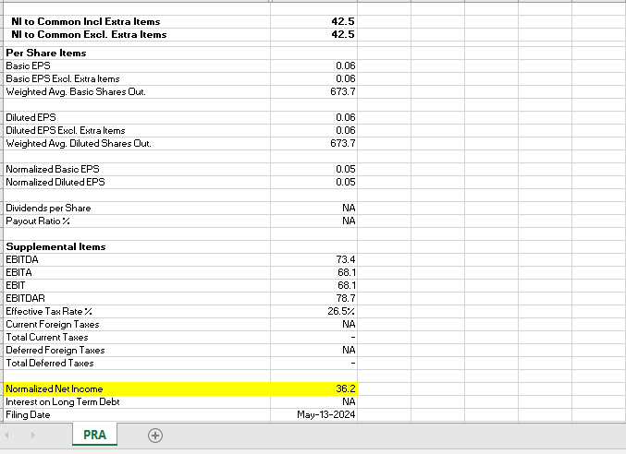Select the 'Effective Tax Rate %' cell
This screenshot has height=454, width=626.
tap(137, 311)
